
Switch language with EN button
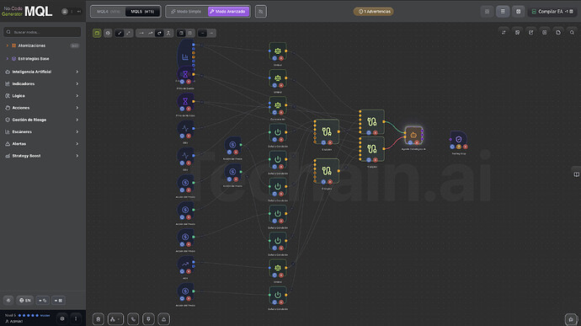[x=25, y=301]
